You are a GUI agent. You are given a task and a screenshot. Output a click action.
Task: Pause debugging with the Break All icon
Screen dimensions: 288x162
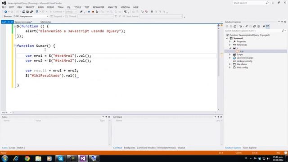[89, 12]
